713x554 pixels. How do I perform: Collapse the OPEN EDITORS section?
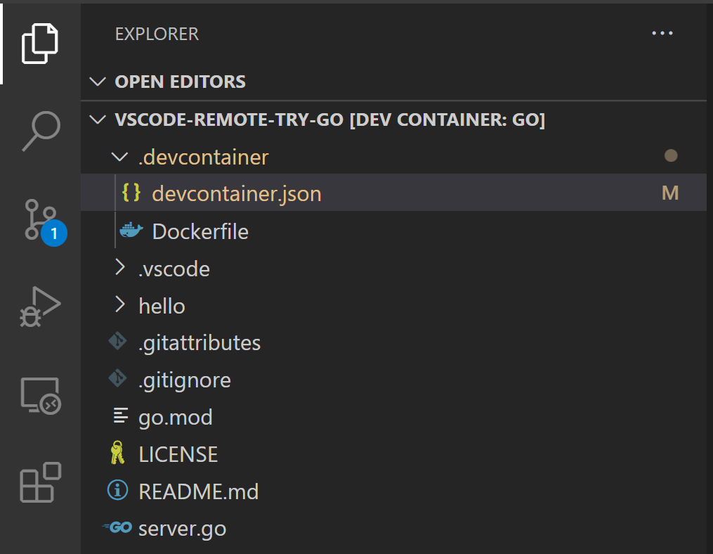click(98, 82)
